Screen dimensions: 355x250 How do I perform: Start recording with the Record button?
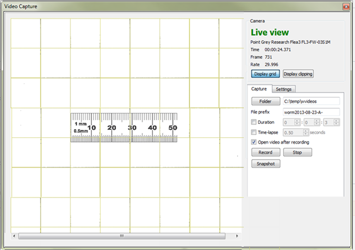266,152
